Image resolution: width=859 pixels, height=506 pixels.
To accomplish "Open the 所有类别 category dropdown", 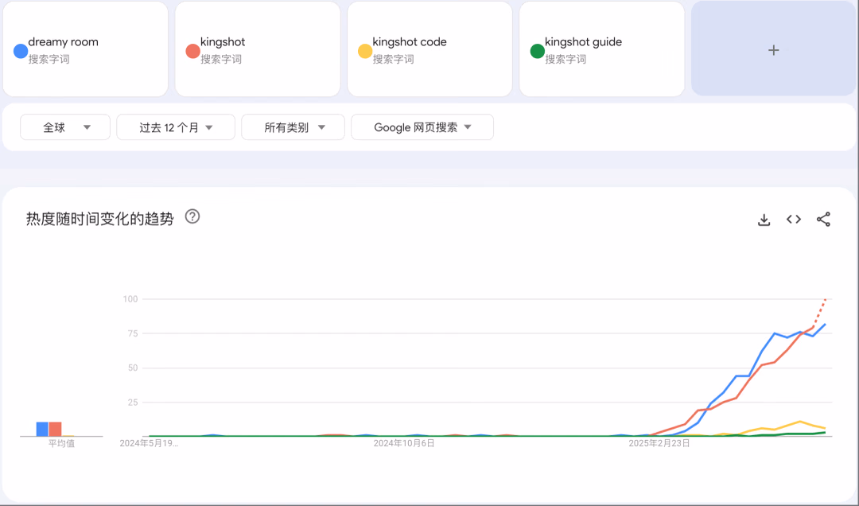I will (293, 127).
